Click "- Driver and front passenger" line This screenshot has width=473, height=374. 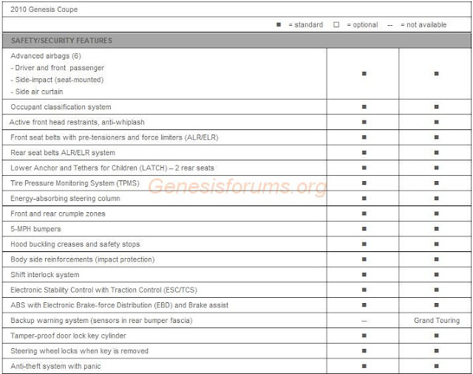[58, 68]
